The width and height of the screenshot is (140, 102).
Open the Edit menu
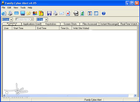[9, 8]
